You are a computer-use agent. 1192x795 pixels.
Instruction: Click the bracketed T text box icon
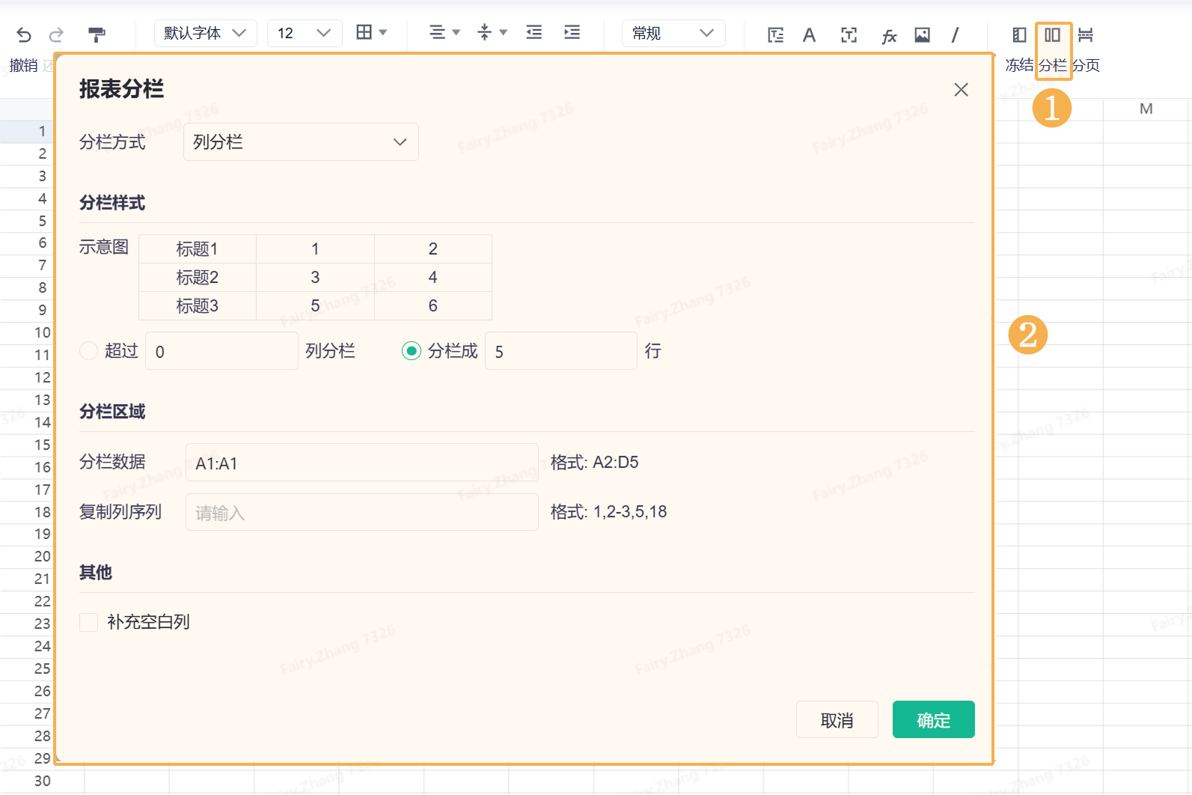point(849,35)
